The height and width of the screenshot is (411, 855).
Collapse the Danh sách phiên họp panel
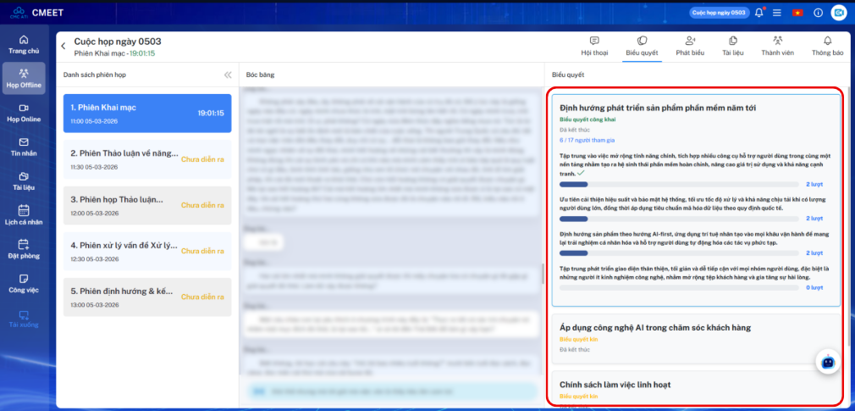(x=228, y=75)
